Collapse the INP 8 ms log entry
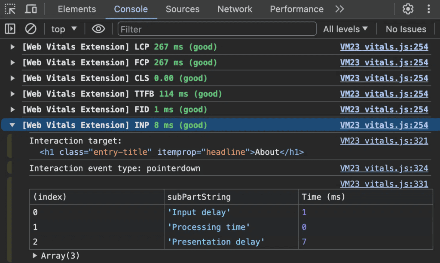 click(x=12, y=125)
